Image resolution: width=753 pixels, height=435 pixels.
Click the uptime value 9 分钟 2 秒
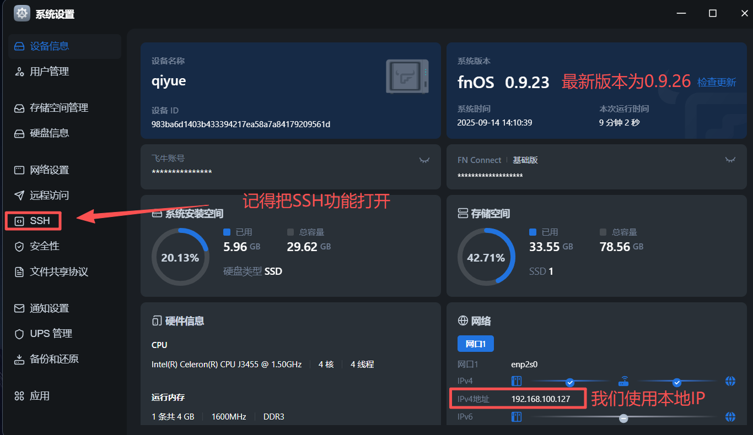pyautogui.click(x=620, y=123)
